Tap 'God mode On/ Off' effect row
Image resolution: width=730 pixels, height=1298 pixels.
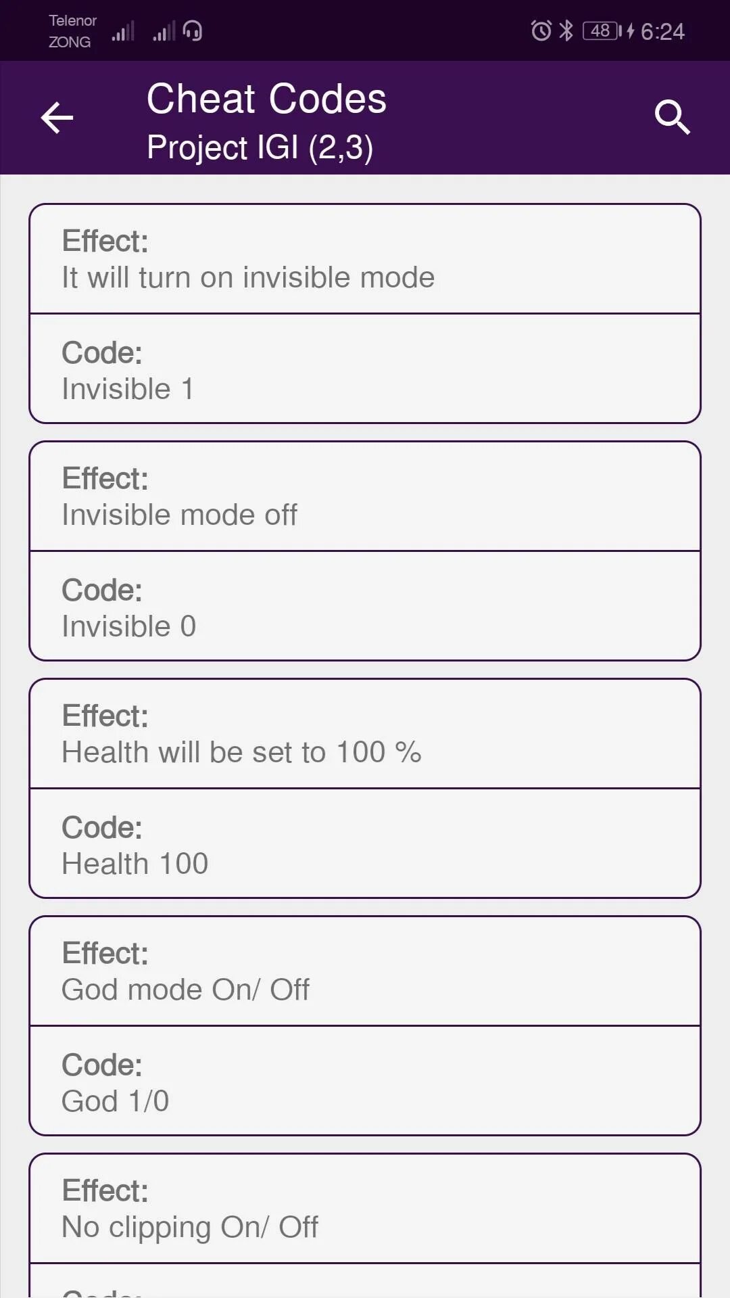365,971
